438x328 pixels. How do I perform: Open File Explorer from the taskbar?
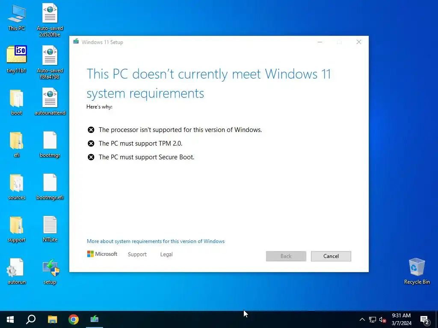(x=52, y=319)
